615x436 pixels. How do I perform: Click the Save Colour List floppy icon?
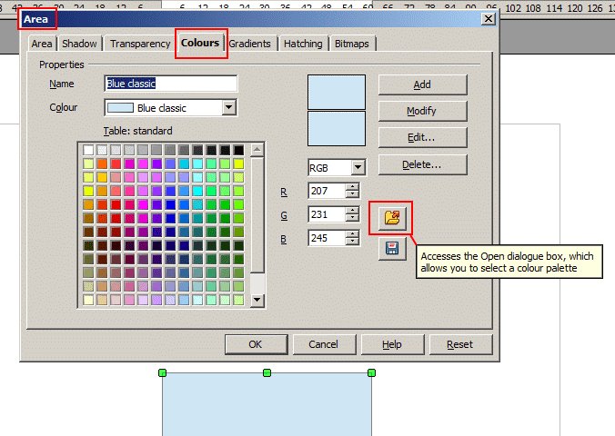tap(392, 247)
